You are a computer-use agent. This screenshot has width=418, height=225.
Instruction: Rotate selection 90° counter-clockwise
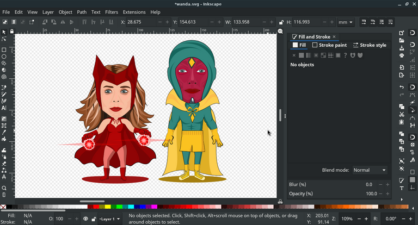point(45,22)
